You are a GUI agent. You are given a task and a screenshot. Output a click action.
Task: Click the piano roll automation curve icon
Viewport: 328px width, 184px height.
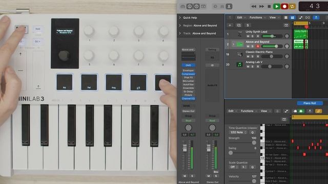click(x=286, y=111)
